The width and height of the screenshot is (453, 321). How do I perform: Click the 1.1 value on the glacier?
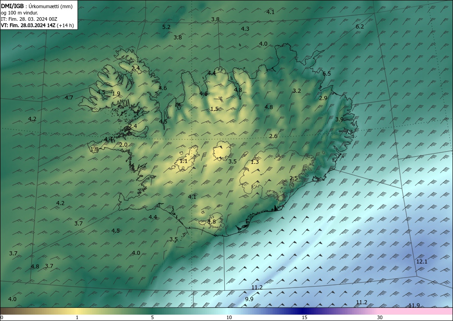click(183, 161)
